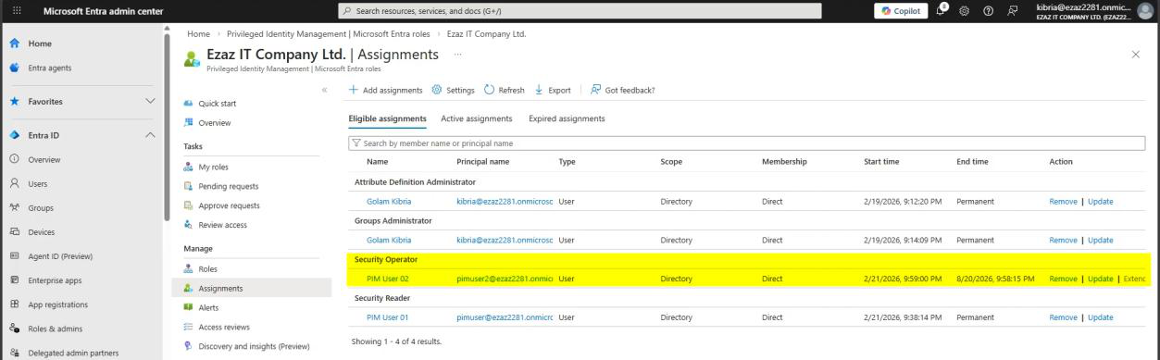The image size is (1160, 360).
Task: Switch to Expired assignments tab
Action: tap(567, 118)
